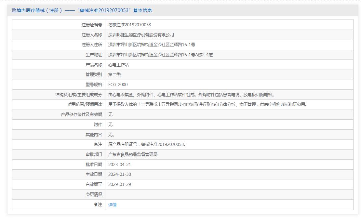Select the expiry date 2029-01-29
Image resolution: width=361 pixels, height=223 pixels.
[x=119, y=184]
